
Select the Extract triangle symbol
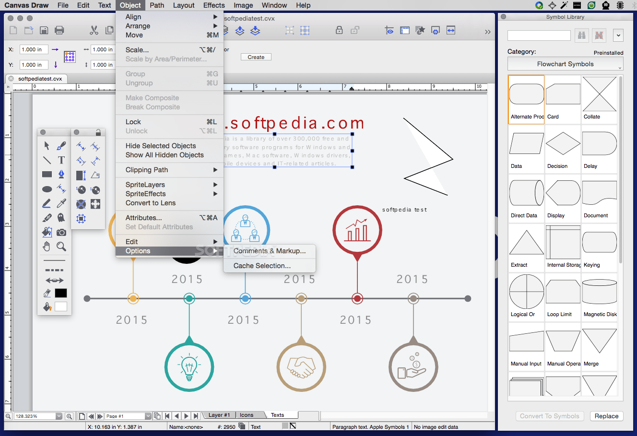click(x=526, y=248)
